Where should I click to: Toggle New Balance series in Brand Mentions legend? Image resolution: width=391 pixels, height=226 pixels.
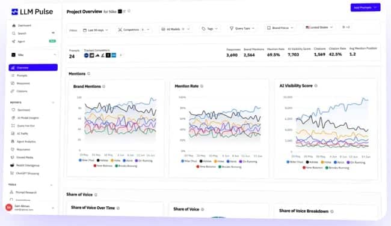pyautogui.click(x=103, y=166)
